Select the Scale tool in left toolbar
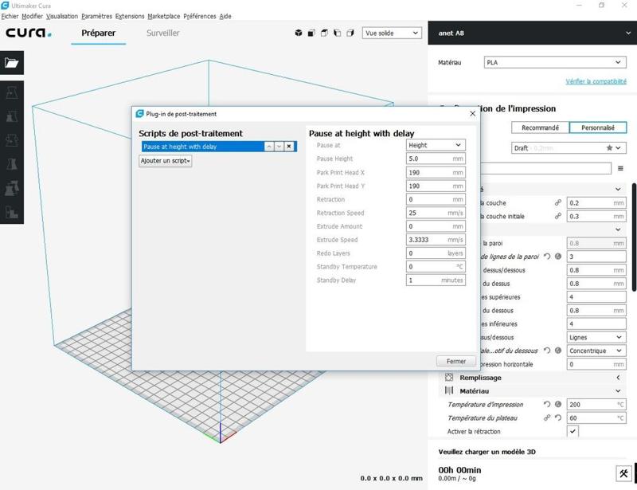637x490 pixels. 12,116
